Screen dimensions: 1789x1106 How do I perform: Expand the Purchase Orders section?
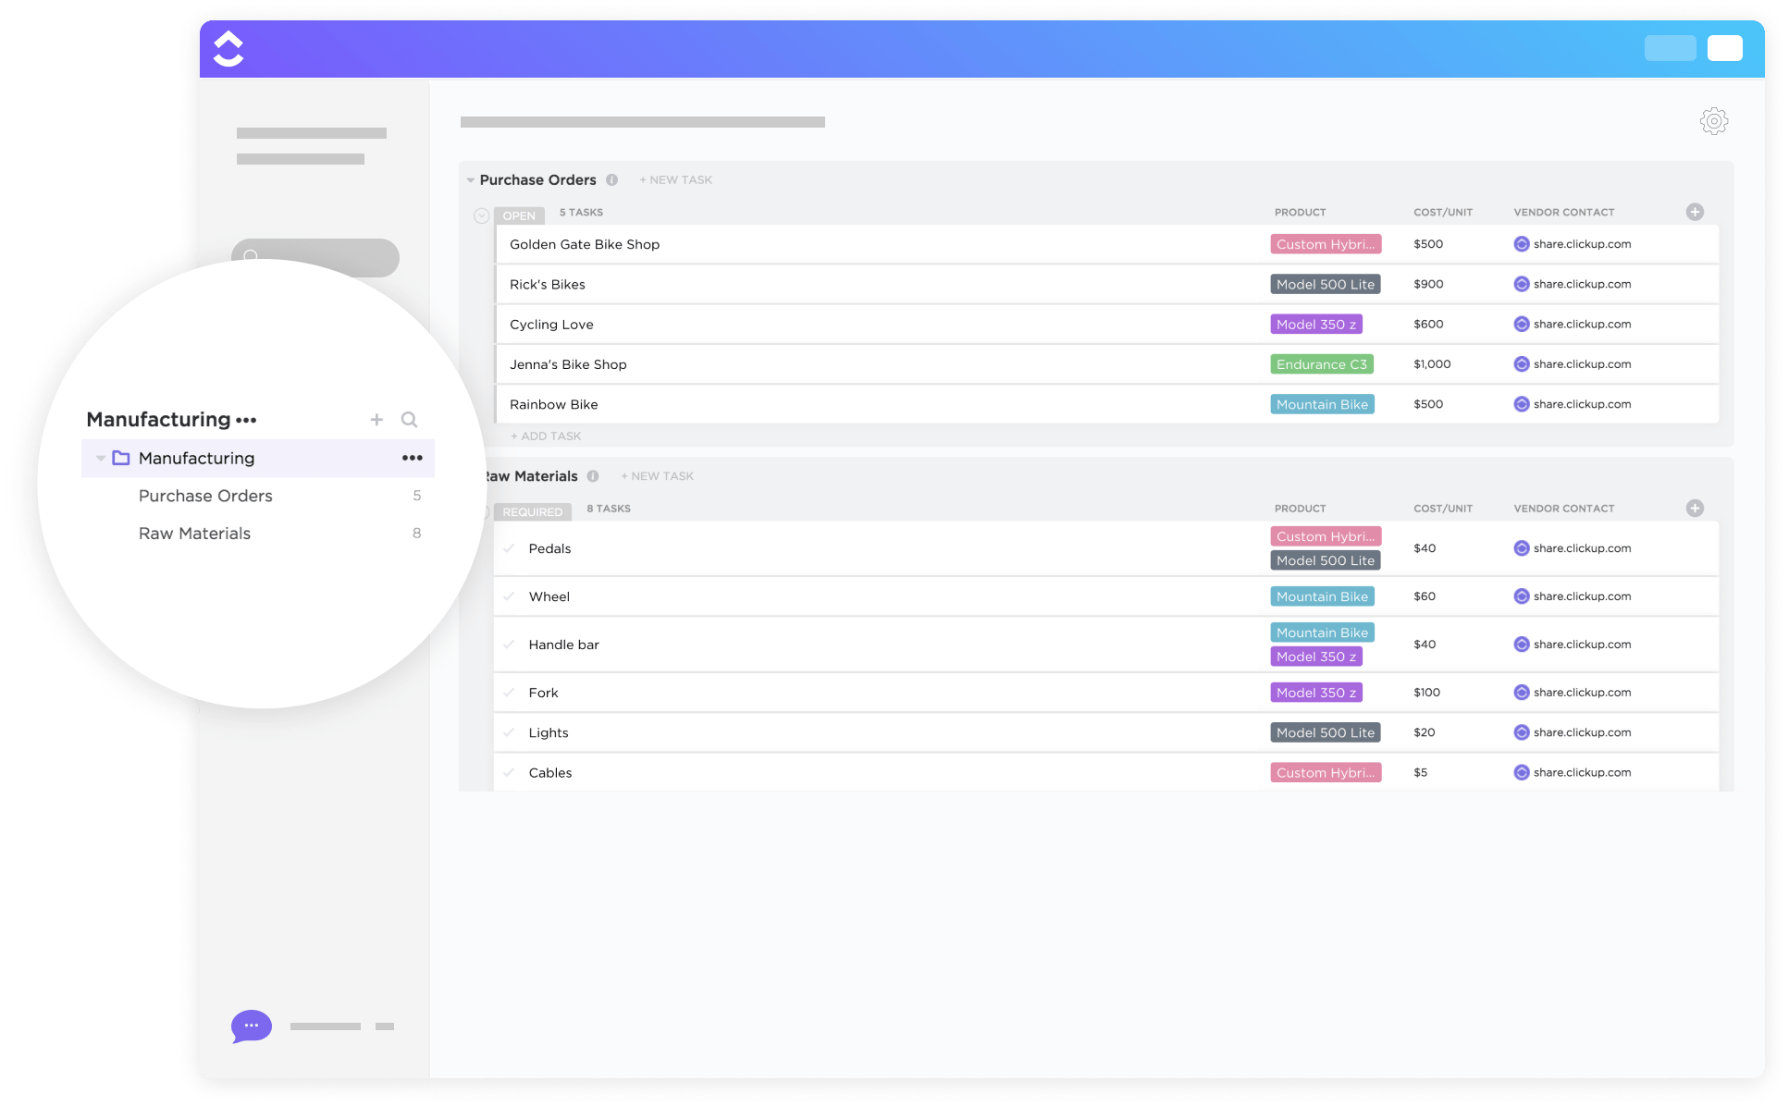pos(473,178)
